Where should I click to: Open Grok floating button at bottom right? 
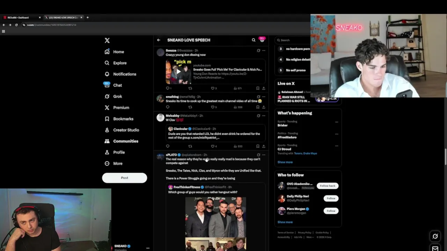click(435, 236)
